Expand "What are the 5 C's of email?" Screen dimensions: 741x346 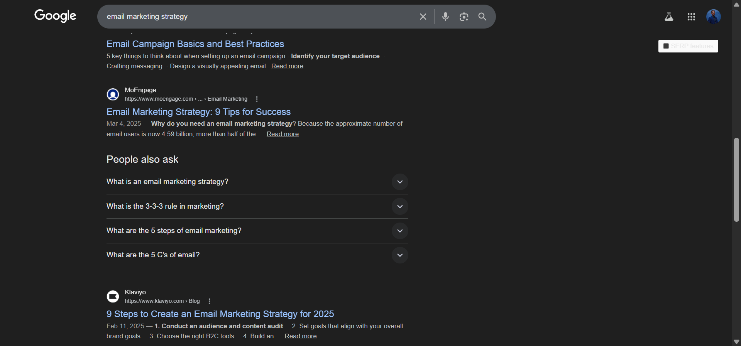[400, 255]
